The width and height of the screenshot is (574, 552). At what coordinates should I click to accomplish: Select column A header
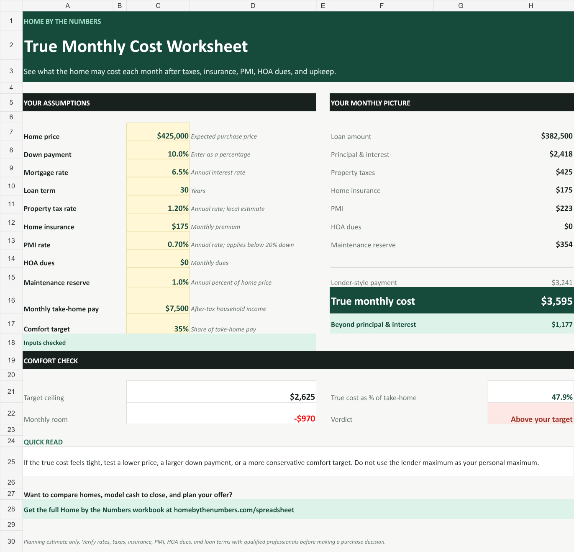(68, 5)
